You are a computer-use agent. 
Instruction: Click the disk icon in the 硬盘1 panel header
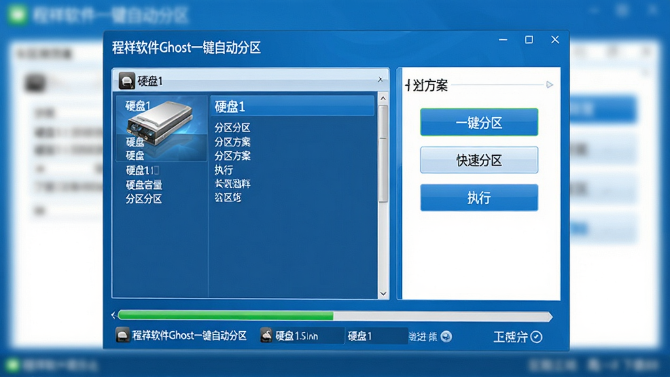pos(126,81)
